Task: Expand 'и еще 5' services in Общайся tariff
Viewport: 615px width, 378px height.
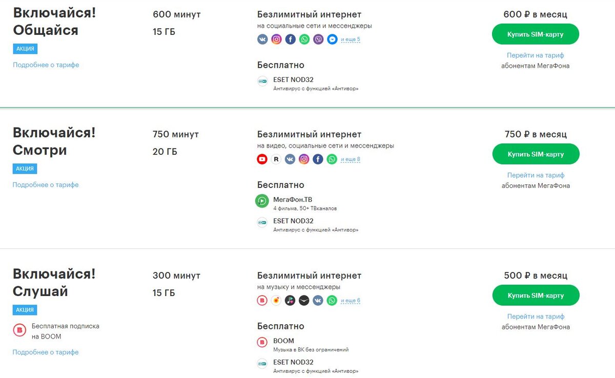Action: (351, 39)
